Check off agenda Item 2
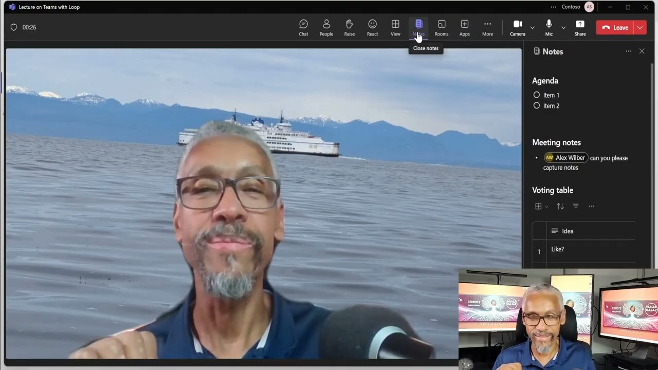658x370 pixels. tap(537, 106)
